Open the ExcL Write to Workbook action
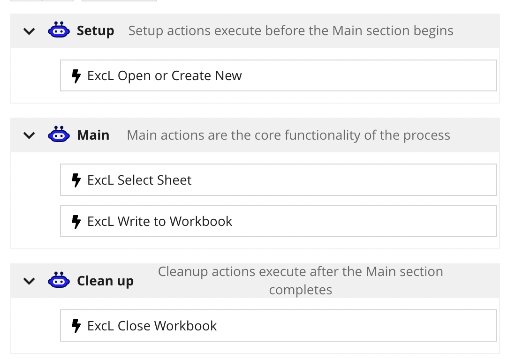The image size is (515, 359). point(278,221)
